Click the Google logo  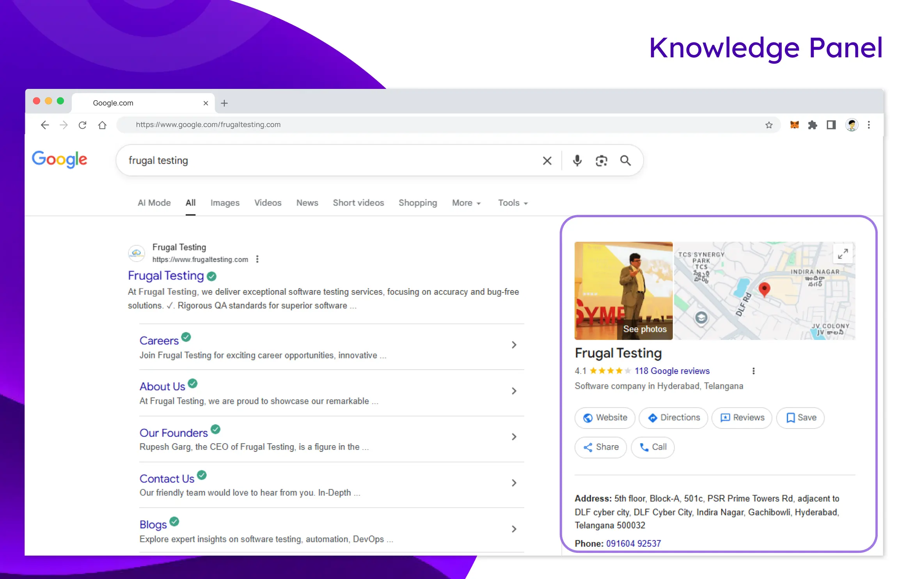(x=59, y=159)
